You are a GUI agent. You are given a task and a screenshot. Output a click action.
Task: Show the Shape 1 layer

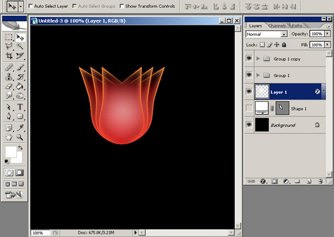(x=249, y=108)
